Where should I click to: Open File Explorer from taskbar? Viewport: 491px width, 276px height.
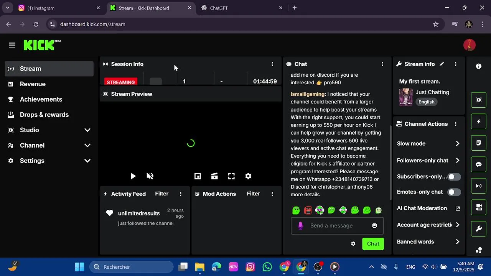click(200, 267)
